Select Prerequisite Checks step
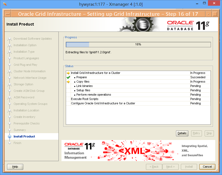Image resolution: width=222 pixels, height=175 pixels. [27, 124]
